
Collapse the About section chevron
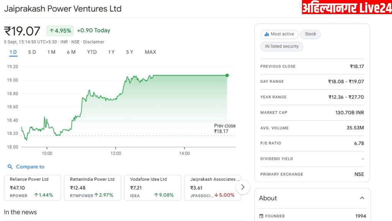(x=362, y=198)
